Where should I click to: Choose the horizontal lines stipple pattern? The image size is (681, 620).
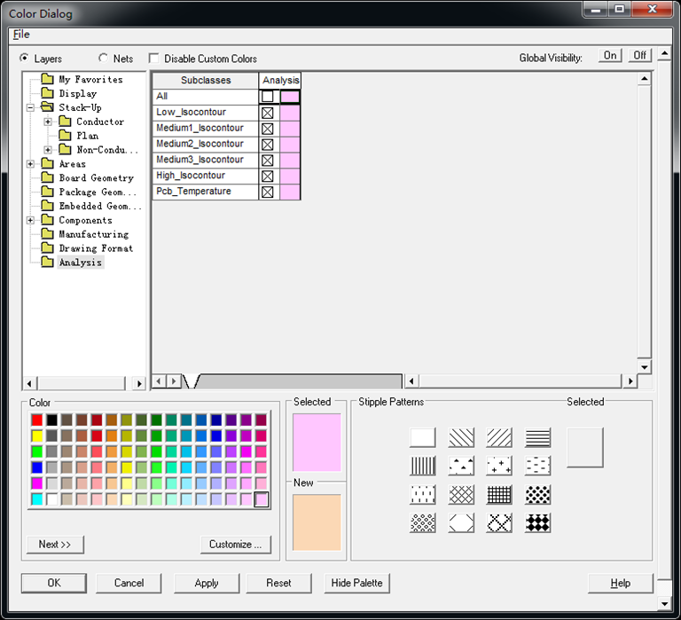[537, 437]
